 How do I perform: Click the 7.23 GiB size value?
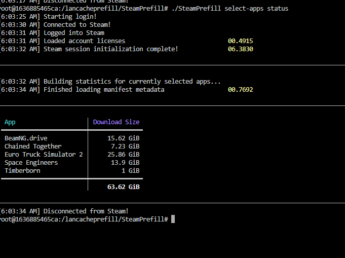tap(125, 146)
